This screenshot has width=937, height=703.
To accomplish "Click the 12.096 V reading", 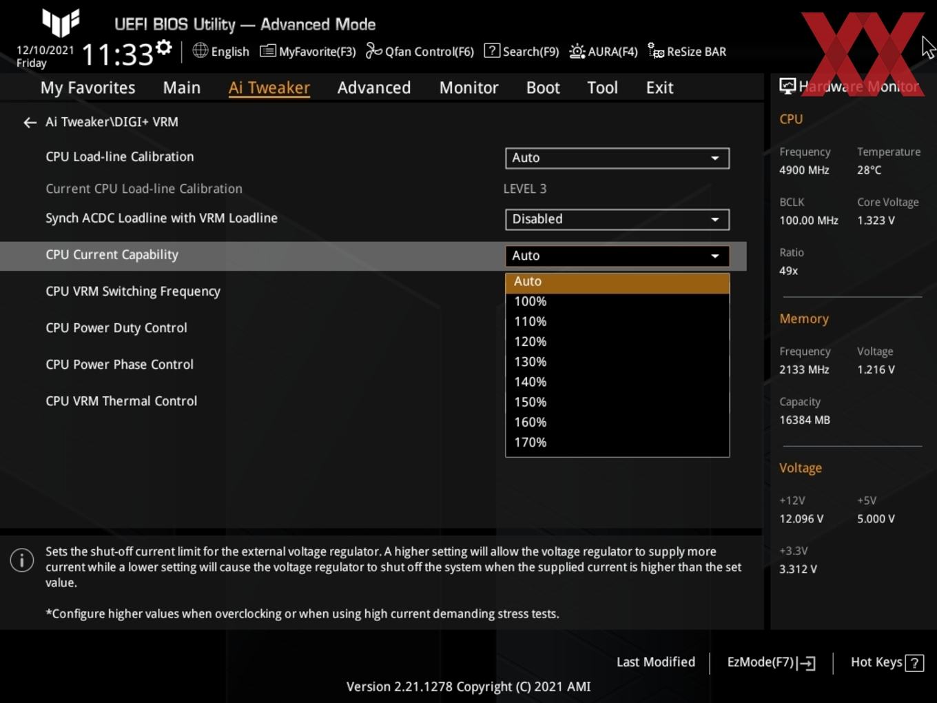I will 801,518.
